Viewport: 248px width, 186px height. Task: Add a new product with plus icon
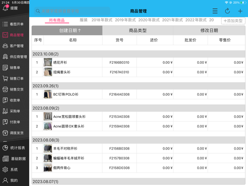pos(240,11)
